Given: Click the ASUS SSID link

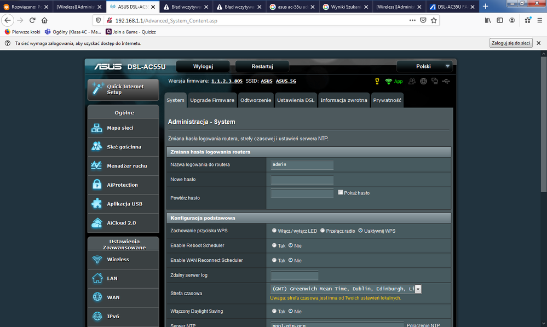Looking at the screenshot, I should pyautogui.click(x=267, y=81).
